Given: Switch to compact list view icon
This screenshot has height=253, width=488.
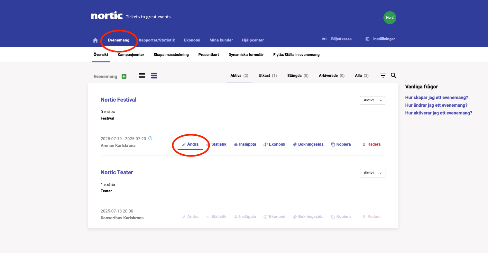Looking at the screenshot, I should point(142,76).
